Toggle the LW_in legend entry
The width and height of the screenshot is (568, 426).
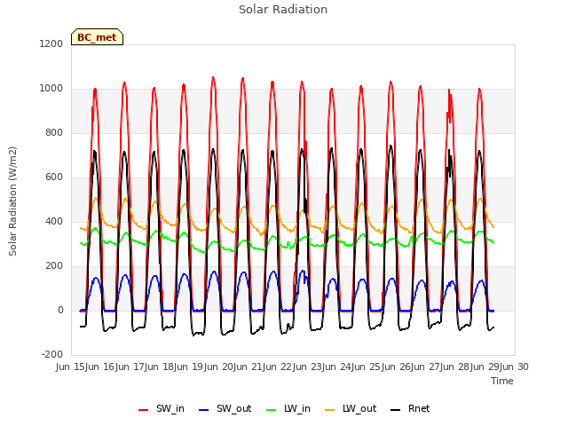288,408
